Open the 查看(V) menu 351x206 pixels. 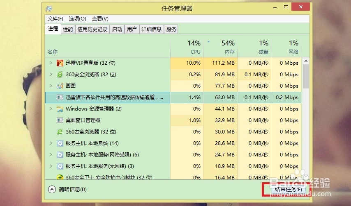tap(100, 19)
